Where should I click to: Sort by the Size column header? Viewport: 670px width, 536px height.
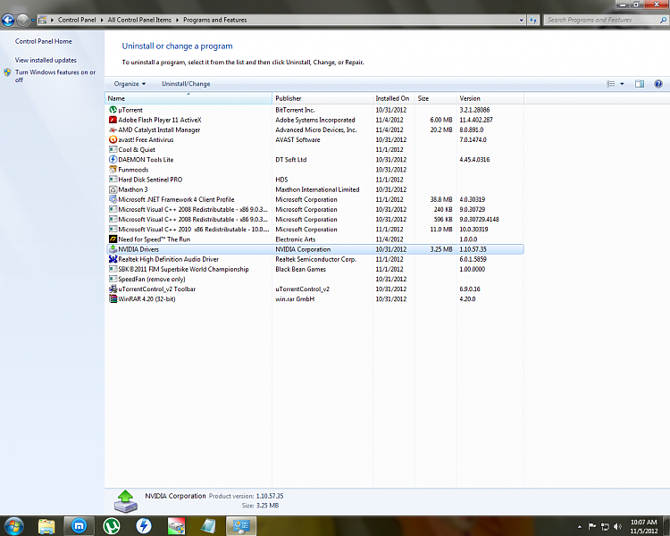(x=435, y=98)
